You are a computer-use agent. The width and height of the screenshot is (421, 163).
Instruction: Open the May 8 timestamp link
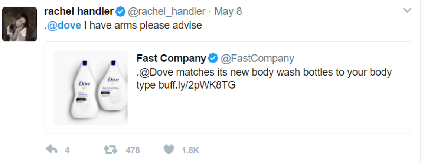coord(228,11)
